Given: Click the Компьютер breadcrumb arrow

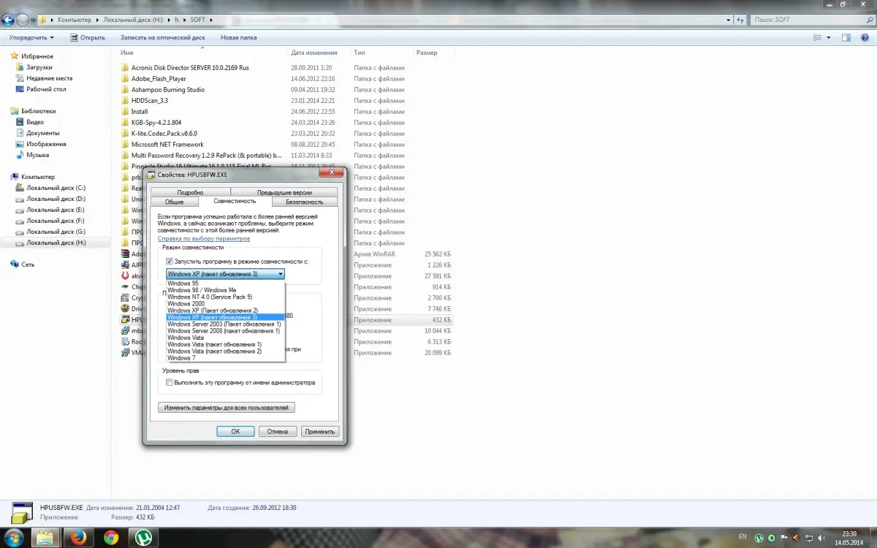Looking at the screenshot, I should (96, 20).
